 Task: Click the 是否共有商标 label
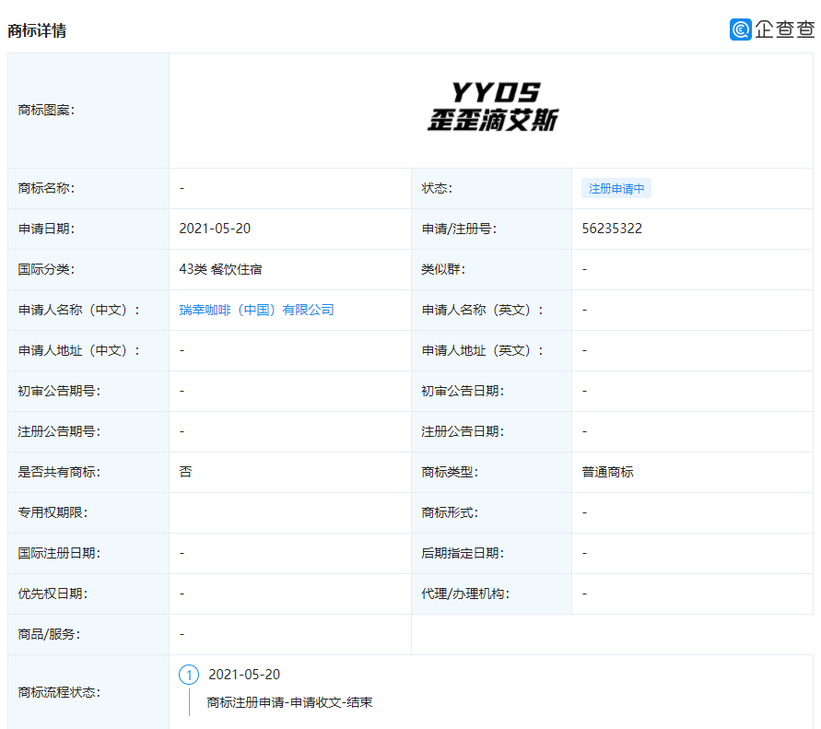point(59,472)
